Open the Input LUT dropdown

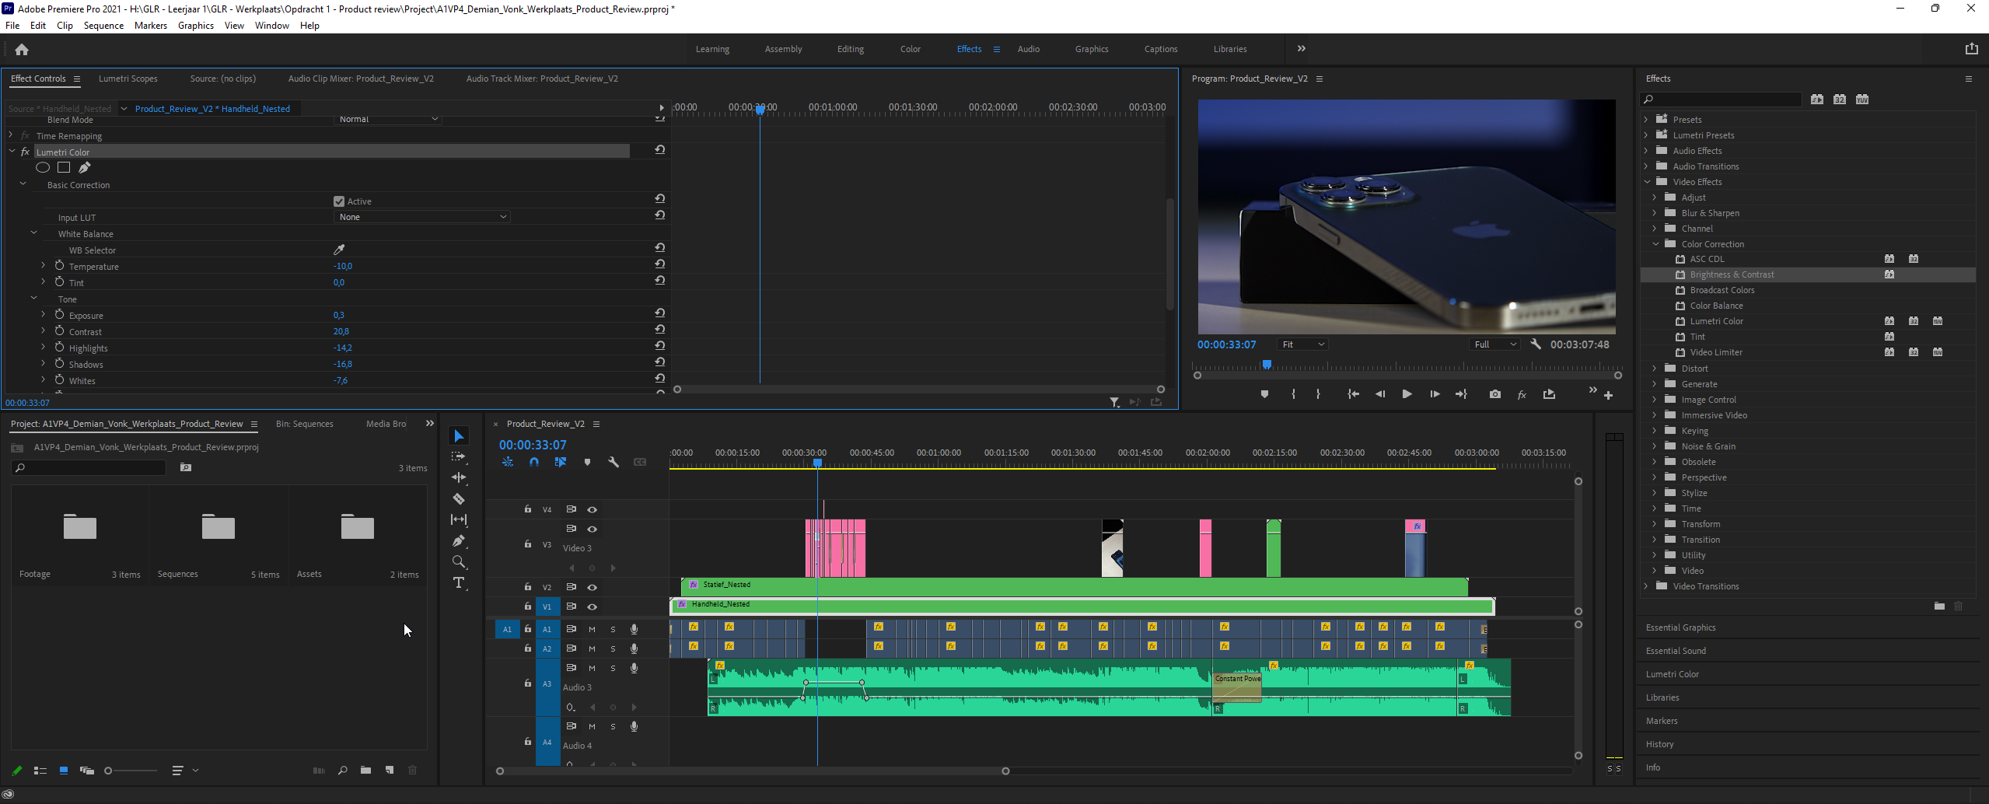tap(422, 217)
